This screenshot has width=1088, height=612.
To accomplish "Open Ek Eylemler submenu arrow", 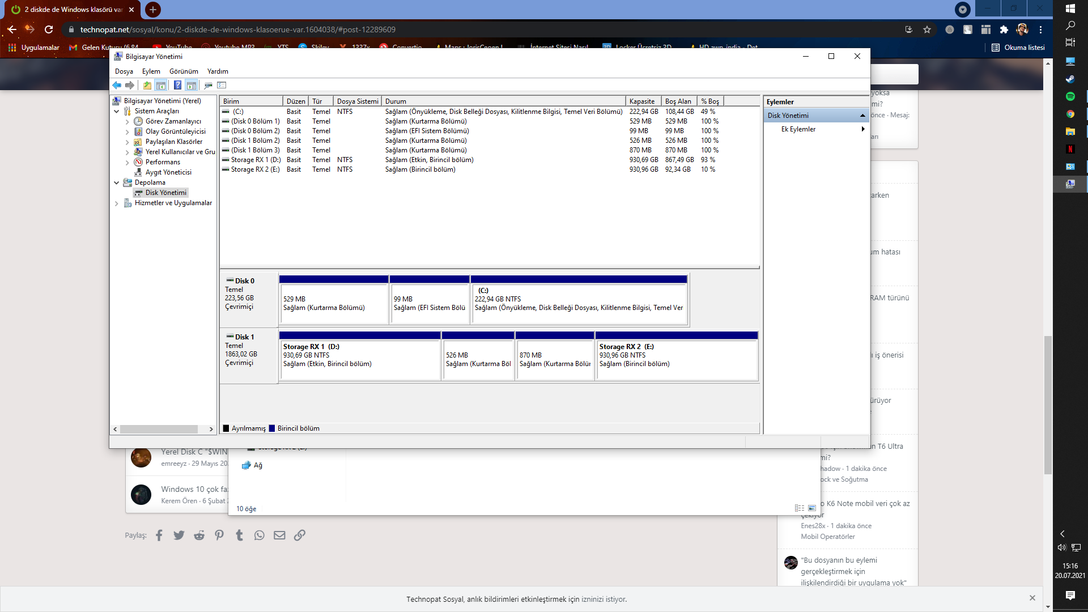I will pyautogui.click(x=862, y=129).
